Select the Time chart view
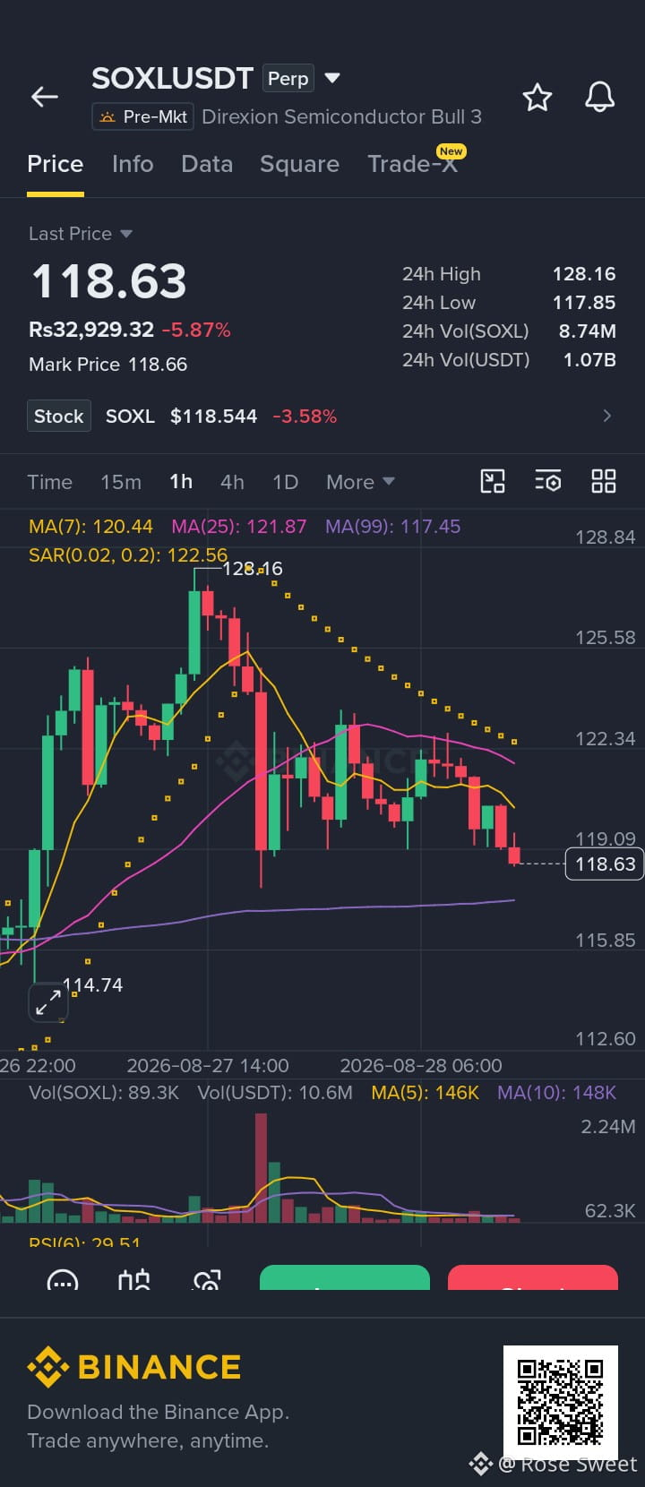The width and height of the screenshot is (645, 1487). click(50, 482)
